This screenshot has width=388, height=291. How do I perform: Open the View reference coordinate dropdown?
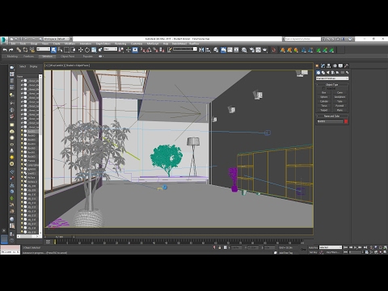click(x=111, y=49)
